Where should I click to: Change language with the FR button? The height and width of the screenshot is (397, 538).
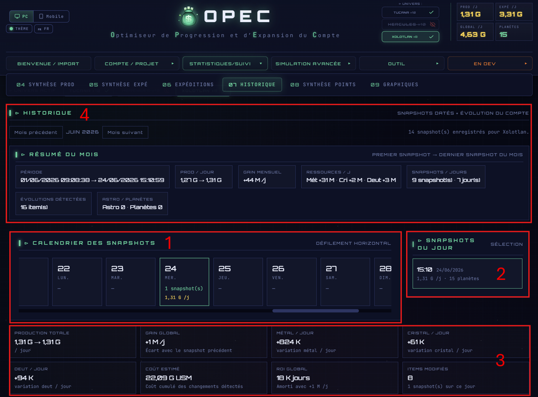point(44,29)
